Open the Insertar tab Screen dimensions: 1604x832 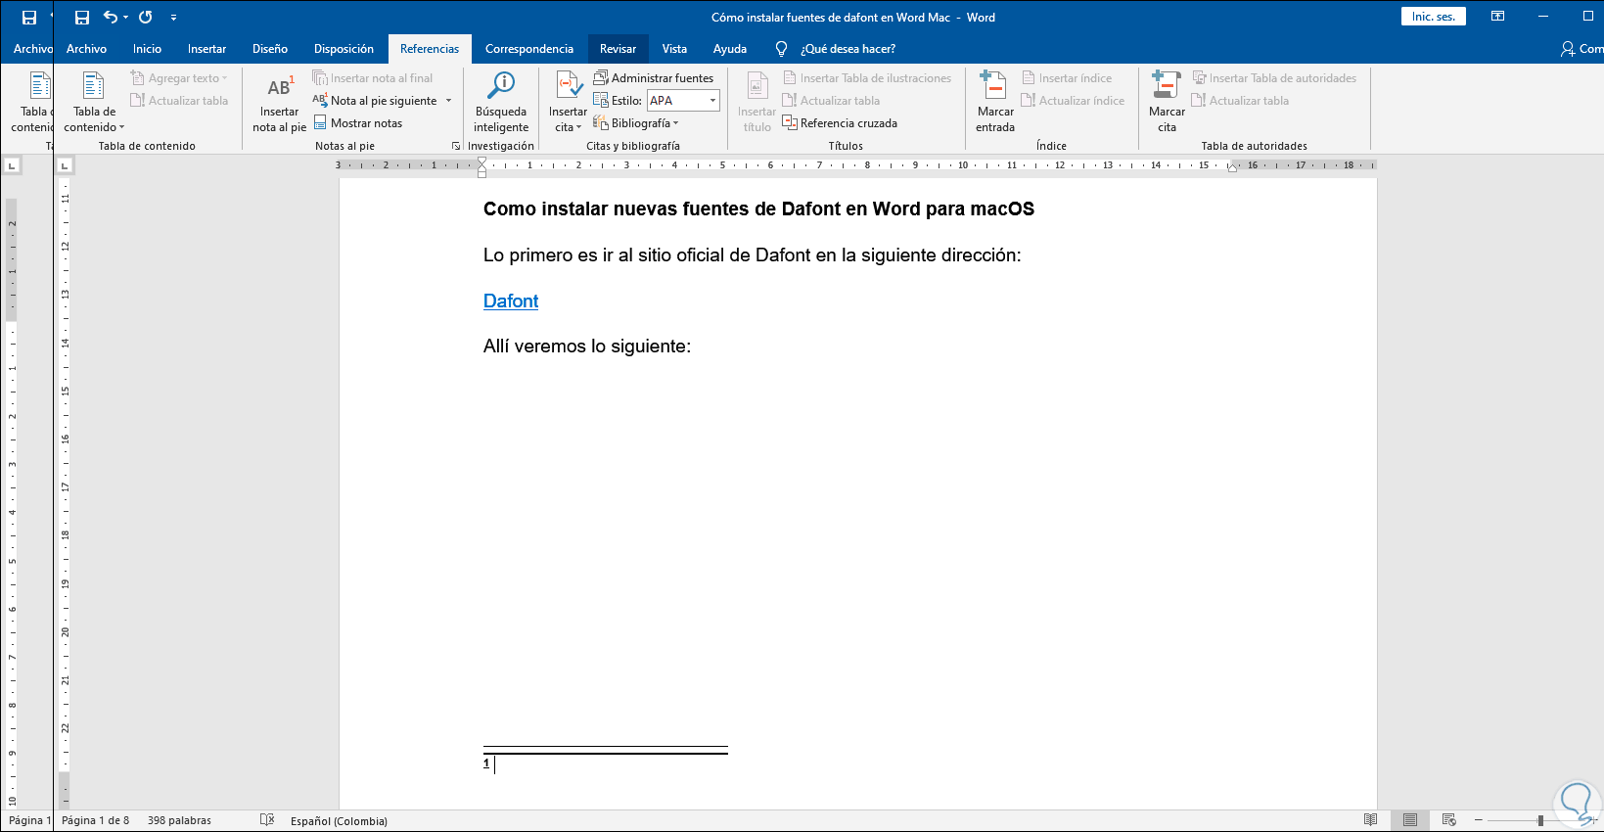pyautogui.click(x=206, y=49)
